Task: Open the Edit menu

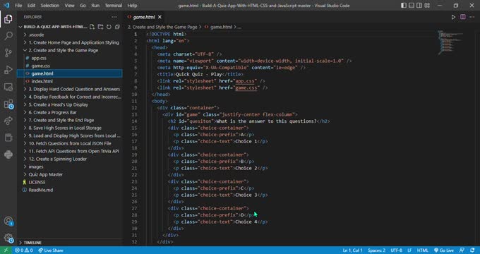Action: (x=31, y=6)
